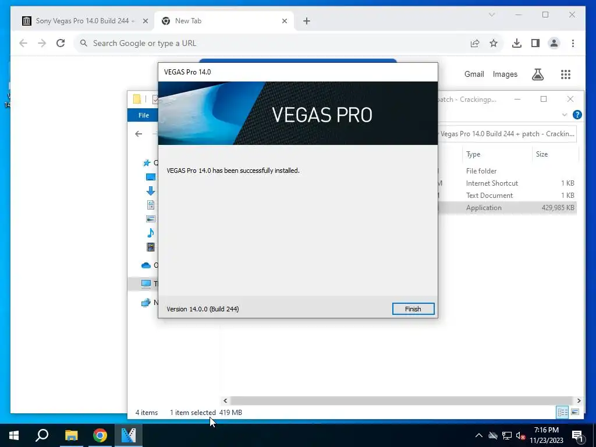Open File Explorer from taskbar
This screenshot has width=596, height=447.
[71, 435]
